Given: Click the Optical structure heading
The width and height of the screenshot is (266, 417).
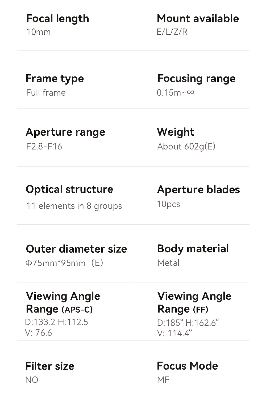Looking at the screenshot, I should [69, 190].
